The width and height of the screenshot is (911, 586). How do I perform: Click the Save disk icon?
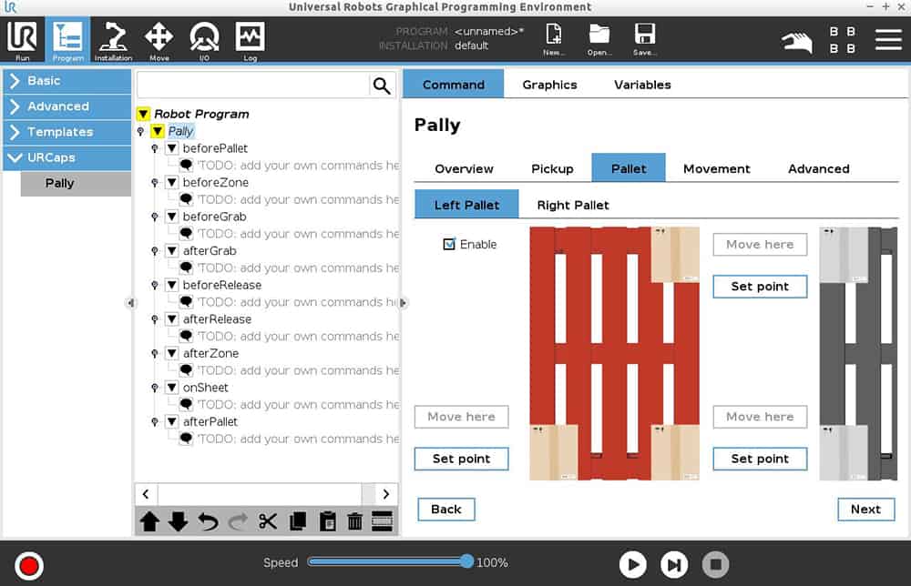point(644,38)
